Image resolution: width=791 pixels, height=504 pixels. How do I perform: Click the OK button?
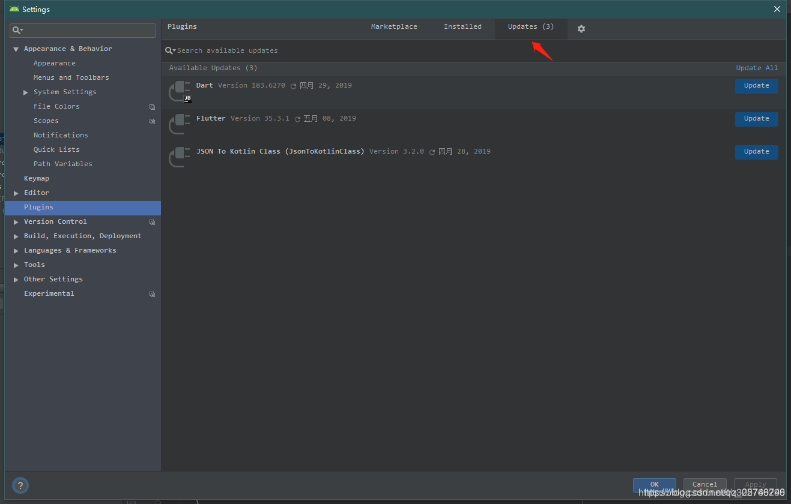tap(655, 485)
